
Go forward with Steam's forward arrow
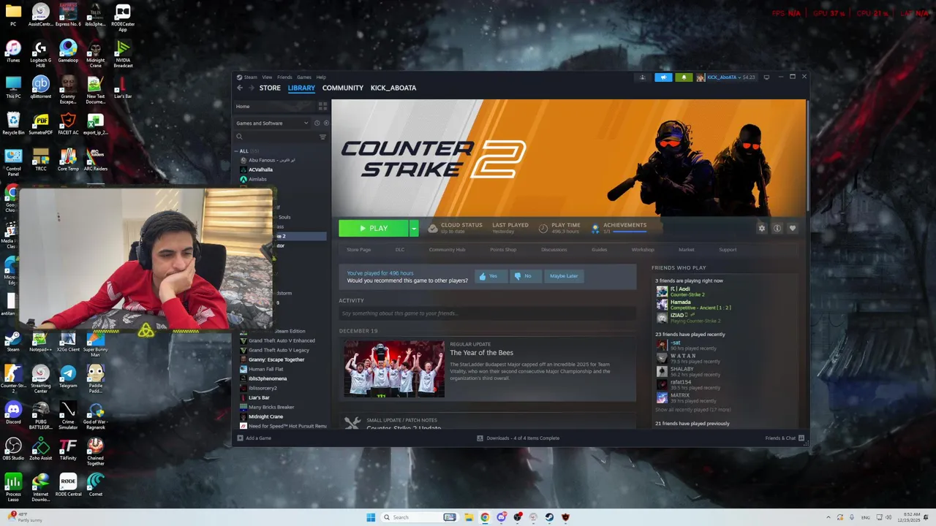tap(252, 88)
